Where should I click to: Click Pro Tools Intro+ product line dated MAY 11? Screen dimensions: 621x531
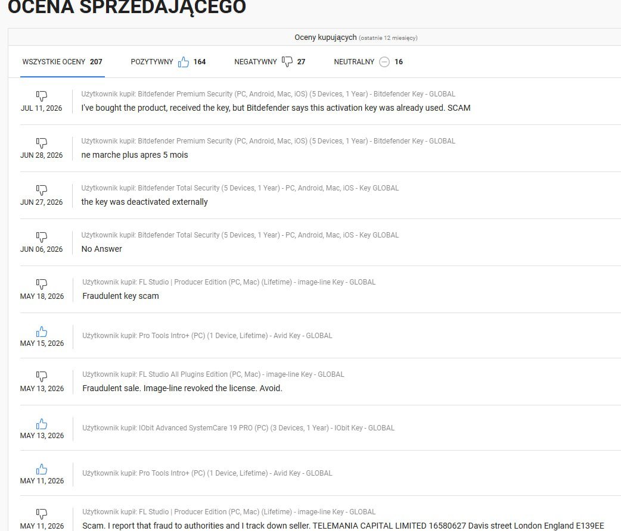point(207,473)
